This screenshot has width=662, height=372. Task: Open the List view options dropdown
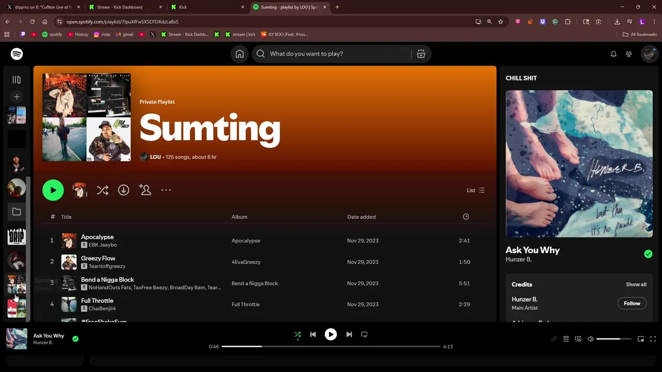(x=475, y=190)
